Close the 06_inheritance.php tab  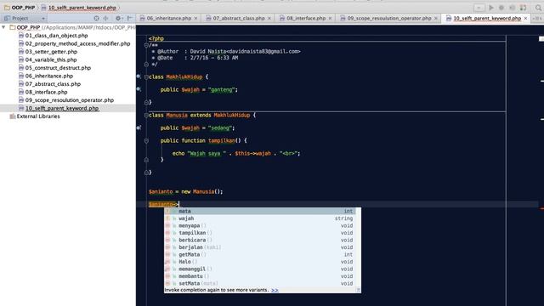tap(196, 18)
